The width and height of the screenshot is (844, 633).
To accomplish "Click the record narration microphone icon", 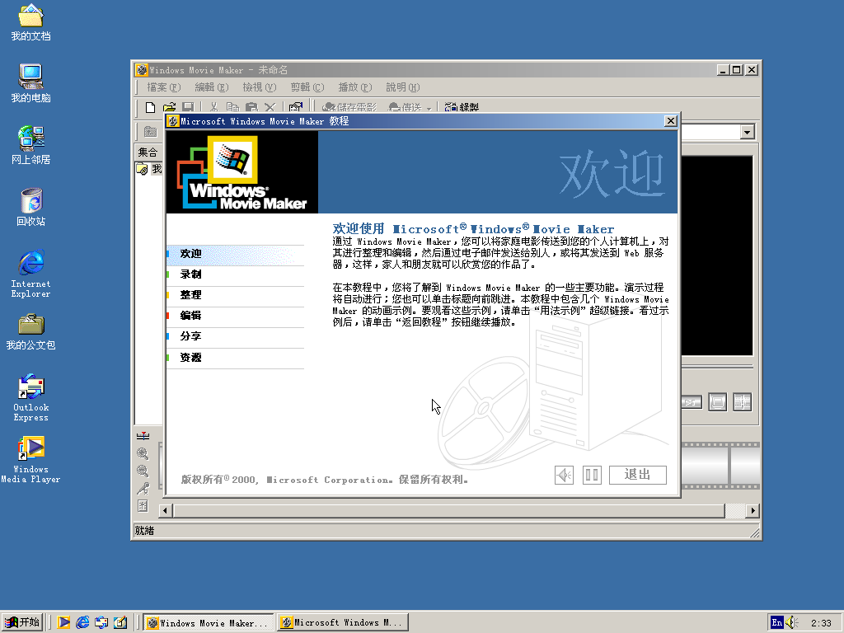I will 143,488.
